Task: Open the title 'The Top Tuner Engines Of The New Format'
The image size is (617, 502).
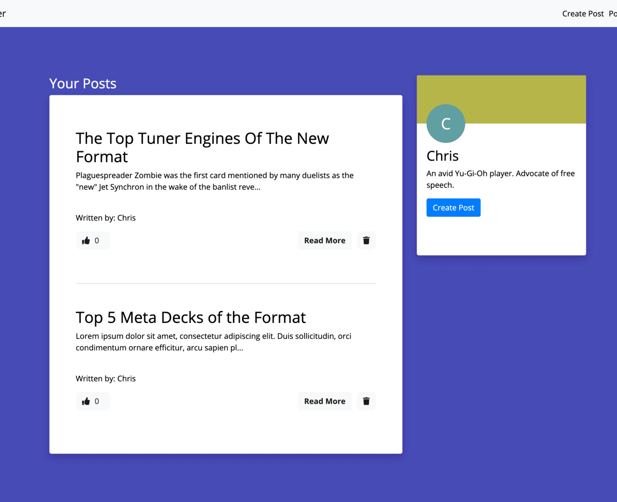Action: click(203, 147)
